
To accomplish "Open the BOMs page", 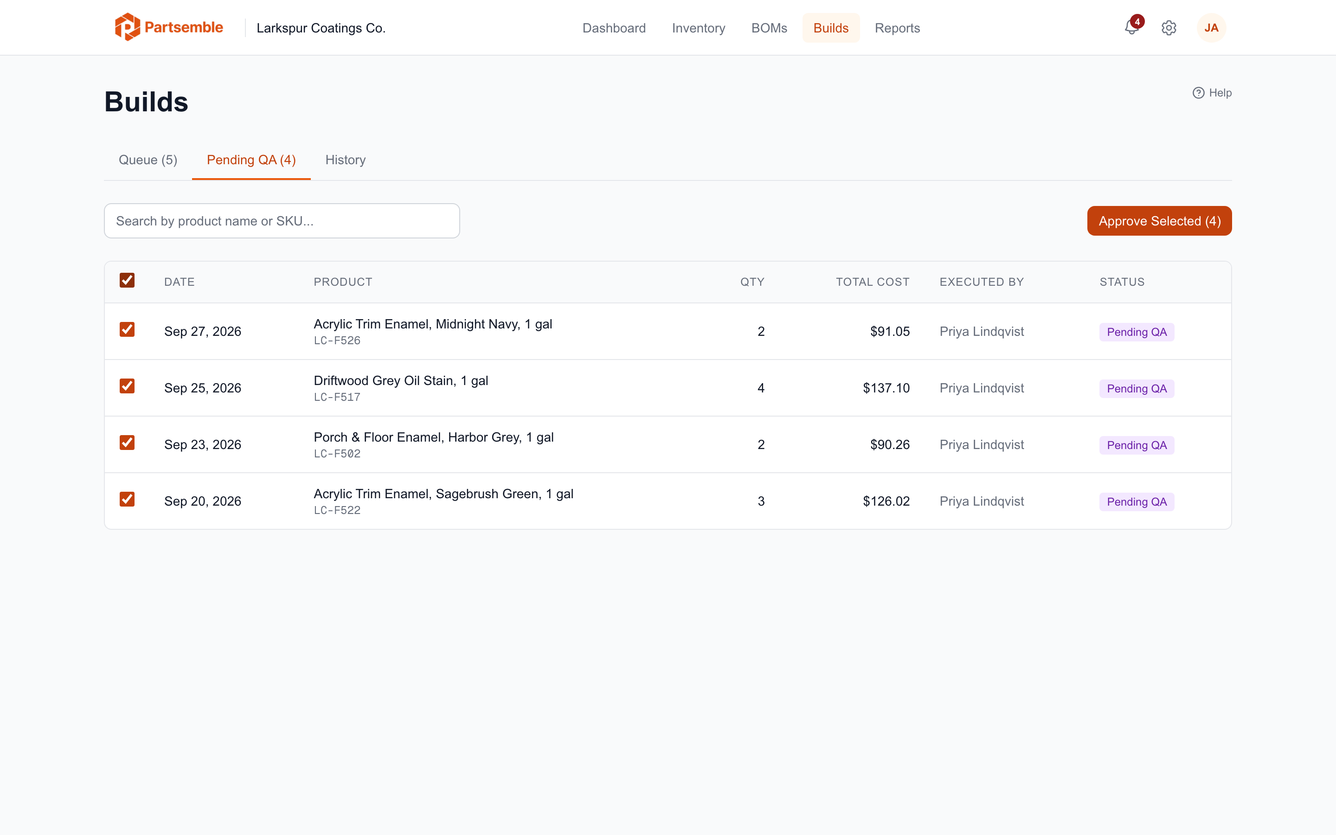I will [x=769, y=28].
